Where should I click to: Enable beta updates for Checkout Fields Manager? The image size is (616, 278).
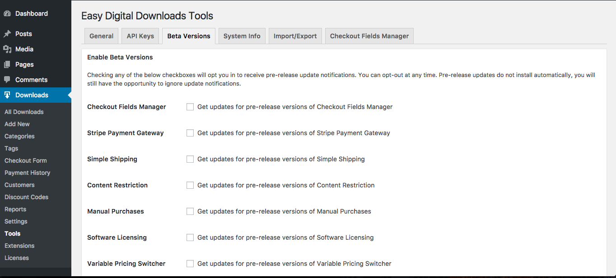[x=190, y=107]
